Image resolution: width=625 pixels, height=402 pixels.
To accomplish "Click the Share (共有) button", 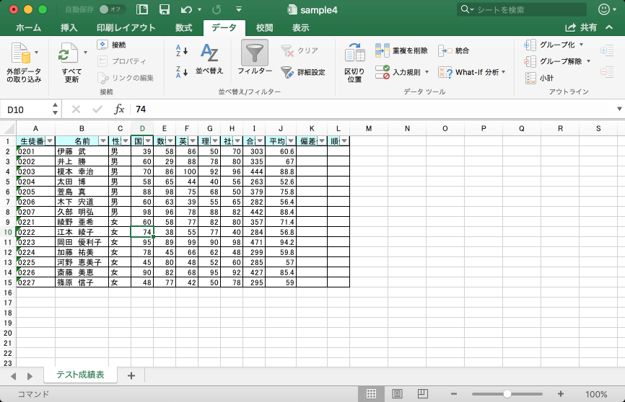I will tap(581, 27).
